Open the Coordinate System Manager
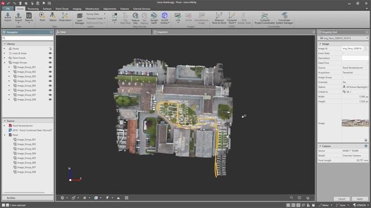This screenshot has width=371, height=208. pos(285,18)
